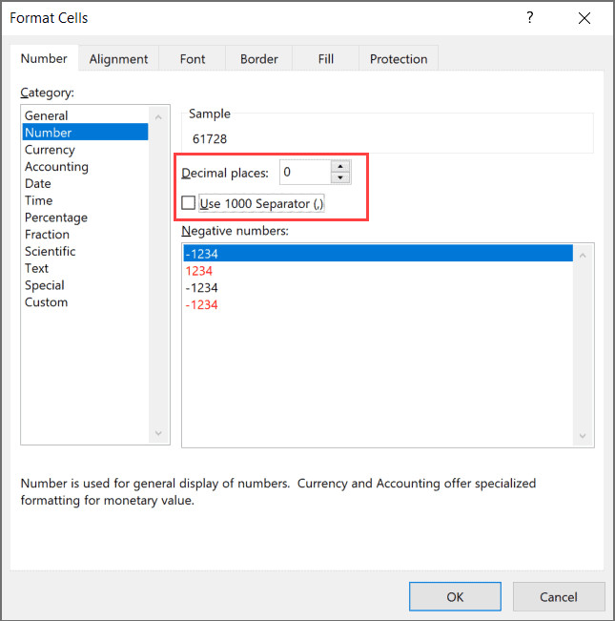Pick the Custom category
The height and width of the screenshot is (621, 615).
(46, 302)
